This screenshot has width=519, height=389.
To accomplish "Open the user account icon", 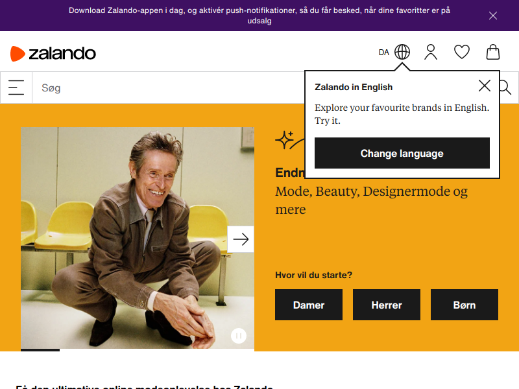I will coord(431,52).
